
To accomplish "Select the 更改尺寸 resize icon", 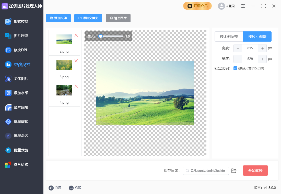I will [8, 65].
